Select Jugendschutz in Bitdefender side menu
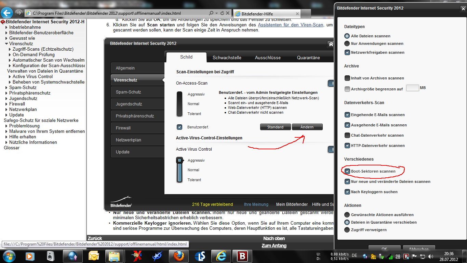Viewport: 467px width, 263px height. point(137,104)
